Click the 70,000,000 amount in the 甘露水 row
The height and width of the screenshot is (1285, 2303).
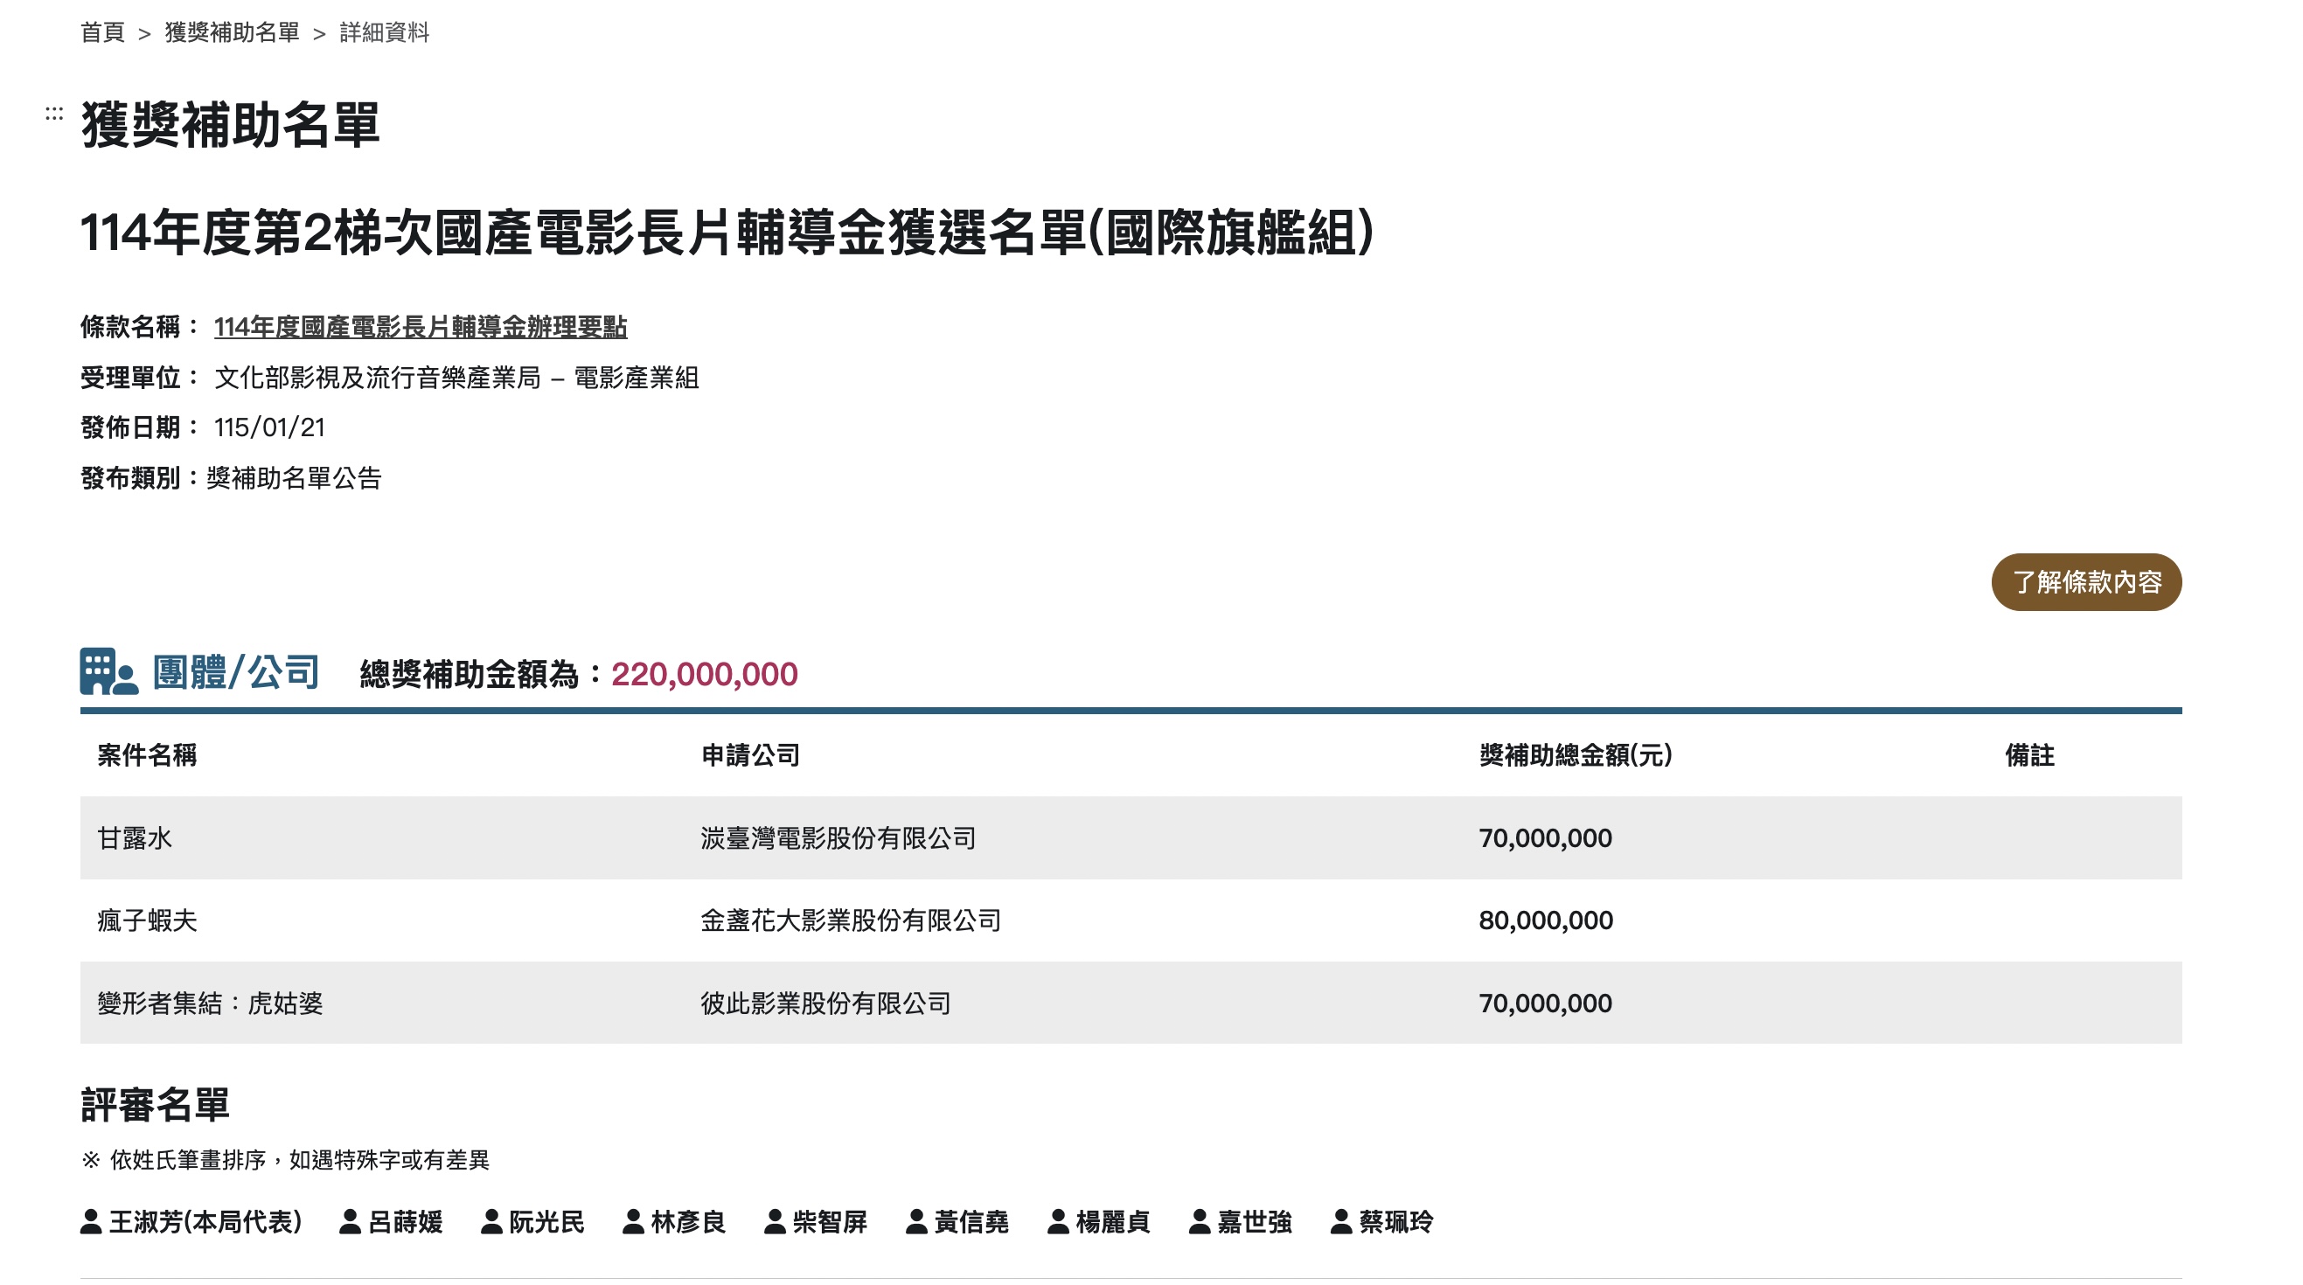[x=1545, y=838]
